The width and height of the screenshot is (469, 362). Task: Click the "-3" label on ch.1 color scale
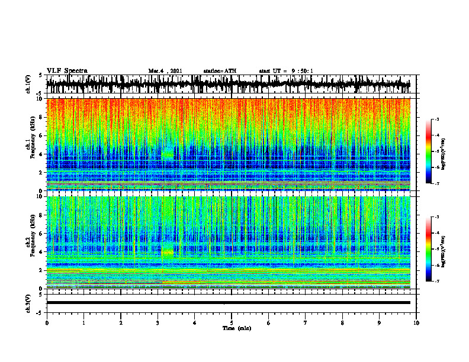click(x=437, y=119)
